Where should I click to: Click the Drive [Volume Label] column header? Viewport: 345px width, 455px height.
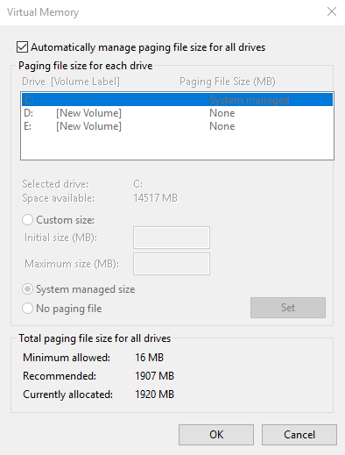pos(71,82)
